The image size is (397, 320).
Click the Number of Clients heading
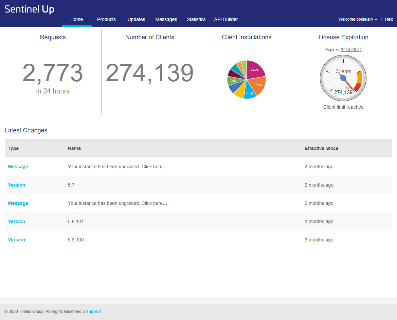(x=150, y=37)
